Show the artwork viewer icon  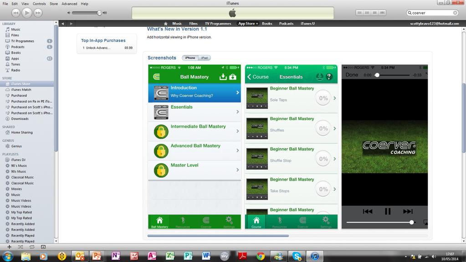tap(43, 247)
